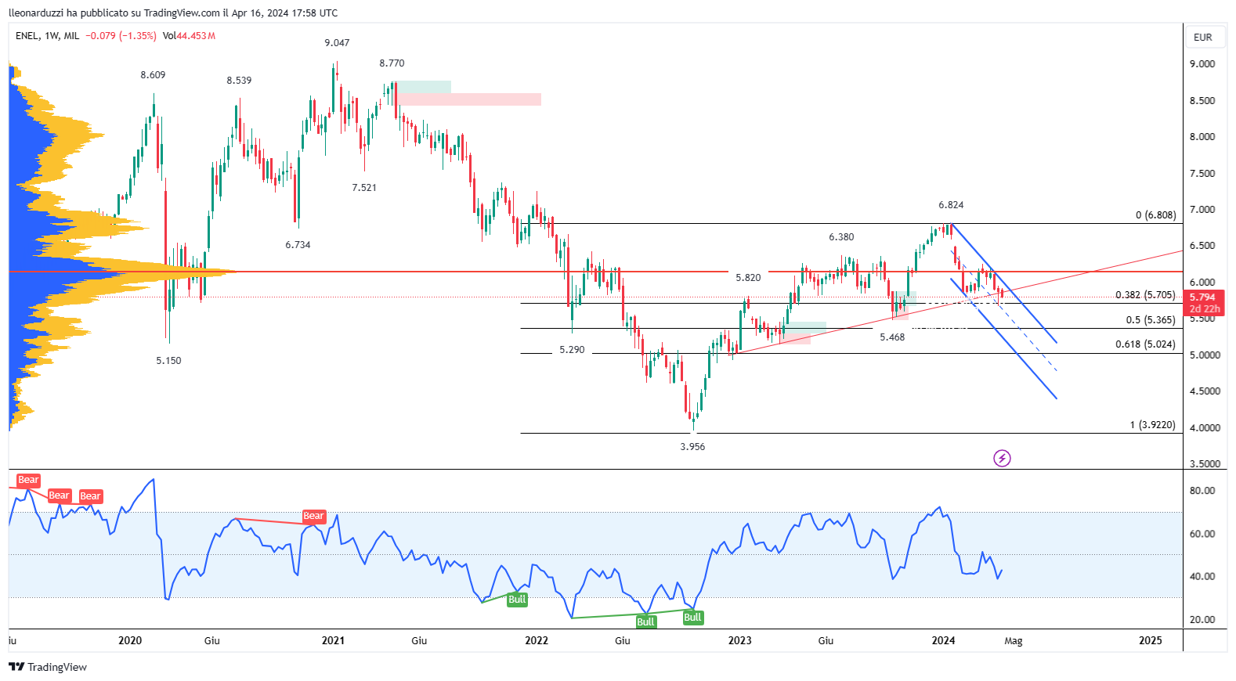The image size is (1236, 681).
Task: Click the 6.734 low price label
Action: click(298, 245)
